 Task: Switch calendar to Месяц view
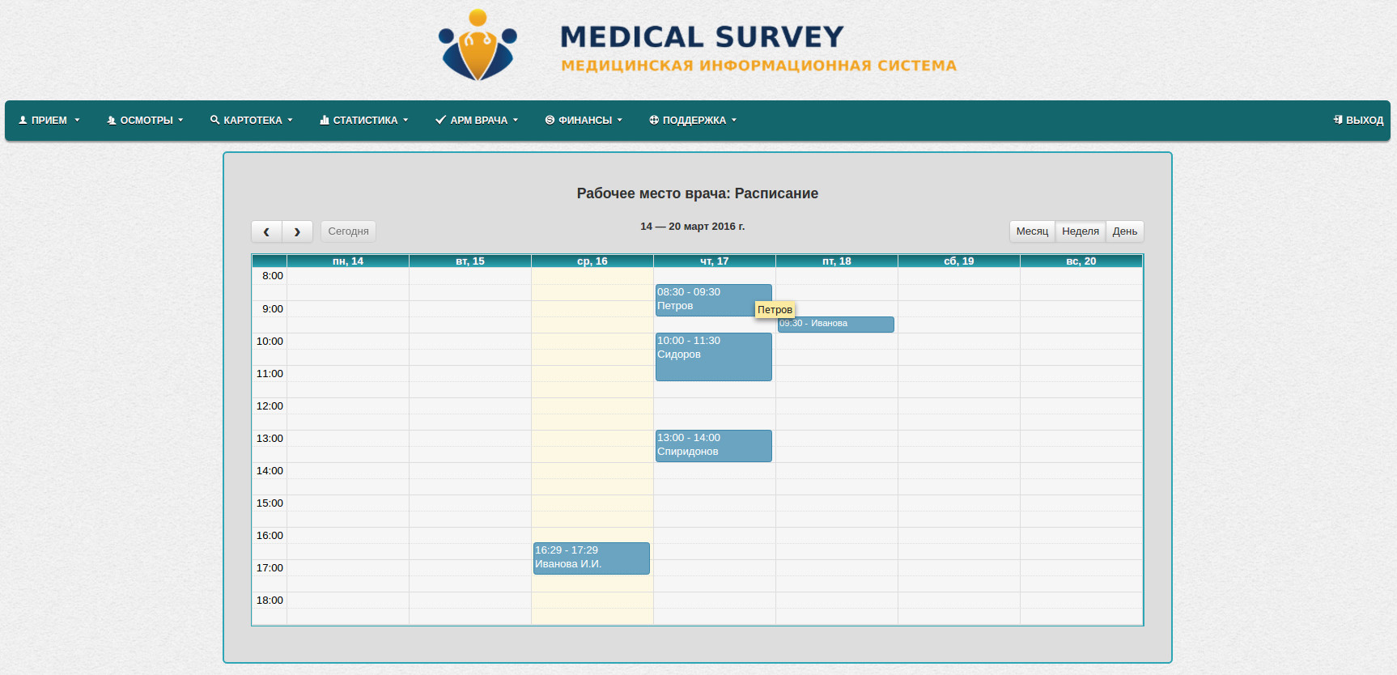point(1032,231)
